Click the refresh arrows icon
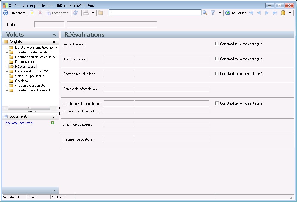This screenshot has width=297, height=202. [x=75, y=13]
